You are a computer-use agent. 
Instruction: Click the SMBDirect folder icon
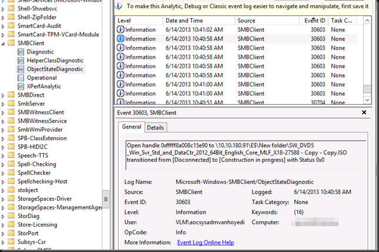click(11, 95)
